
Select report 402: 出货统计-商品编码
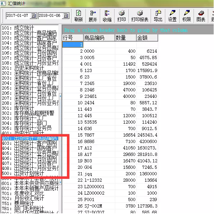pyautogui.click(x=29, y=138)
